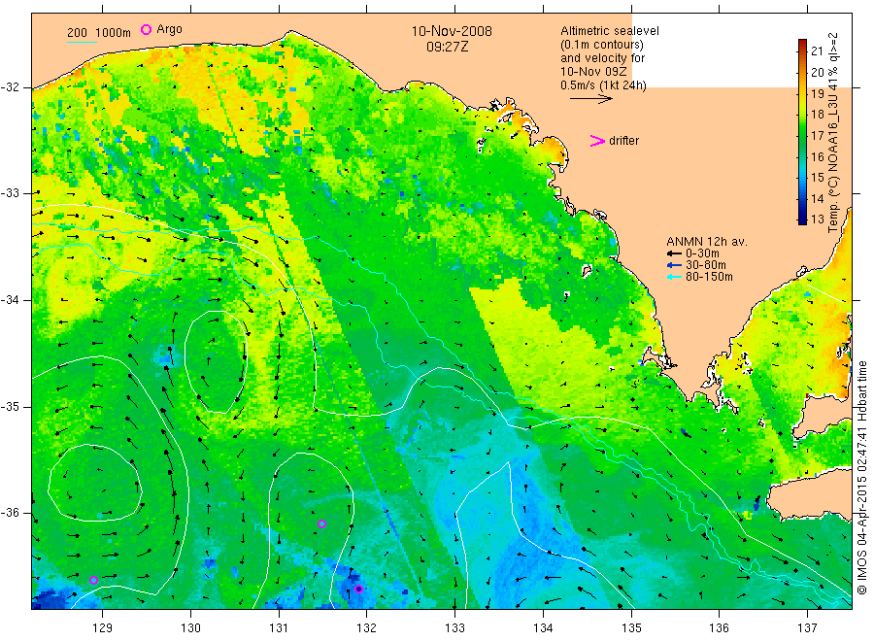
Task: Click the colorbar tick label '13'
Action: point(817,219)
